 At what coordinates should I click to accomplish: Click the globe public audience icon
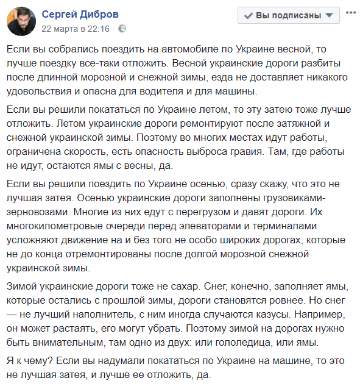122,29
